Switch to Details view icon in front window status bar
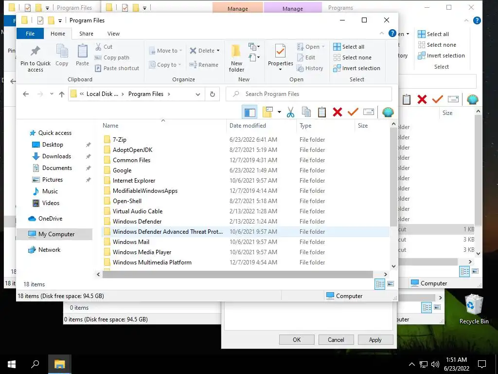 tap(380, 284)
